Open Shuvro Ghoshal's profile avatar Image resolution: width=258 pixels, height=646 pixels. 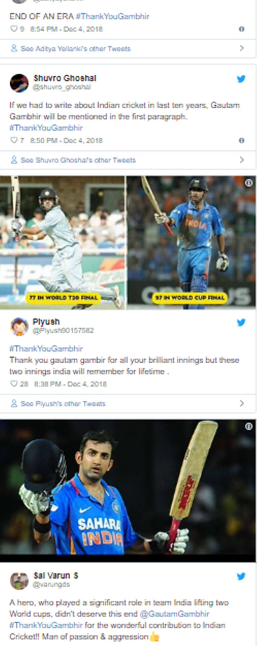click(x=19, y=83)
